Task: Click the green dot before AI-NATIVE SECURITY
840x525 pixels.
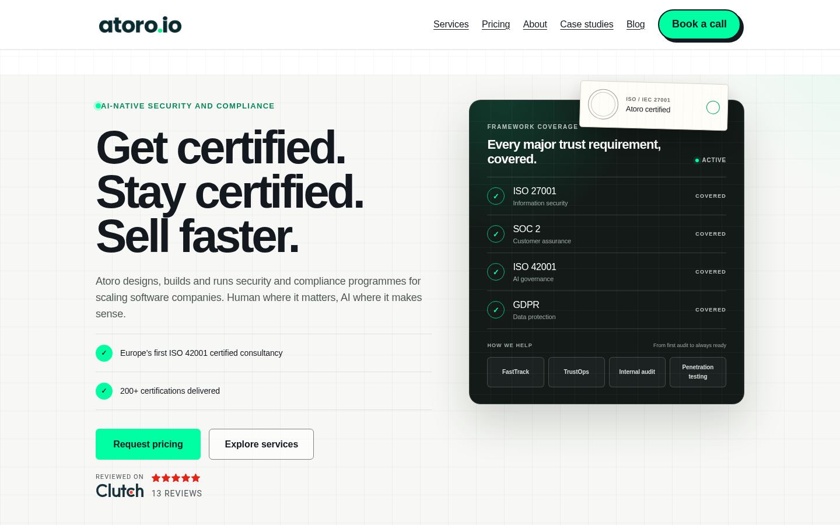Action: [98, 106]
